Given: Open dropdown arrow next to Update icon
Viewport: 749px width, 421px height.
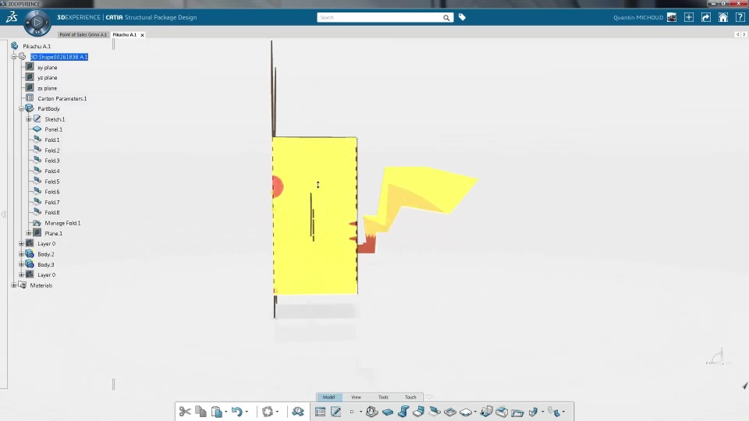Looking at the screenshot, I should coord(277,412).
